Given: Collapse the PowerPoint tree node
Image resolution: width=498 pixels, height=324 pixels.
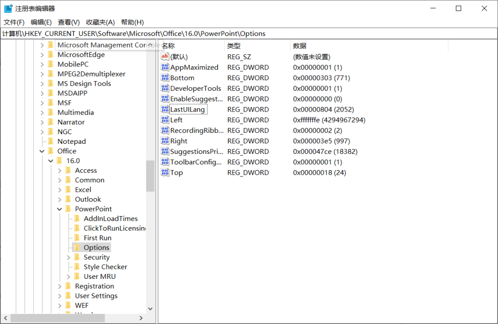Looking at the screenshot, I should tap(59, 209).
